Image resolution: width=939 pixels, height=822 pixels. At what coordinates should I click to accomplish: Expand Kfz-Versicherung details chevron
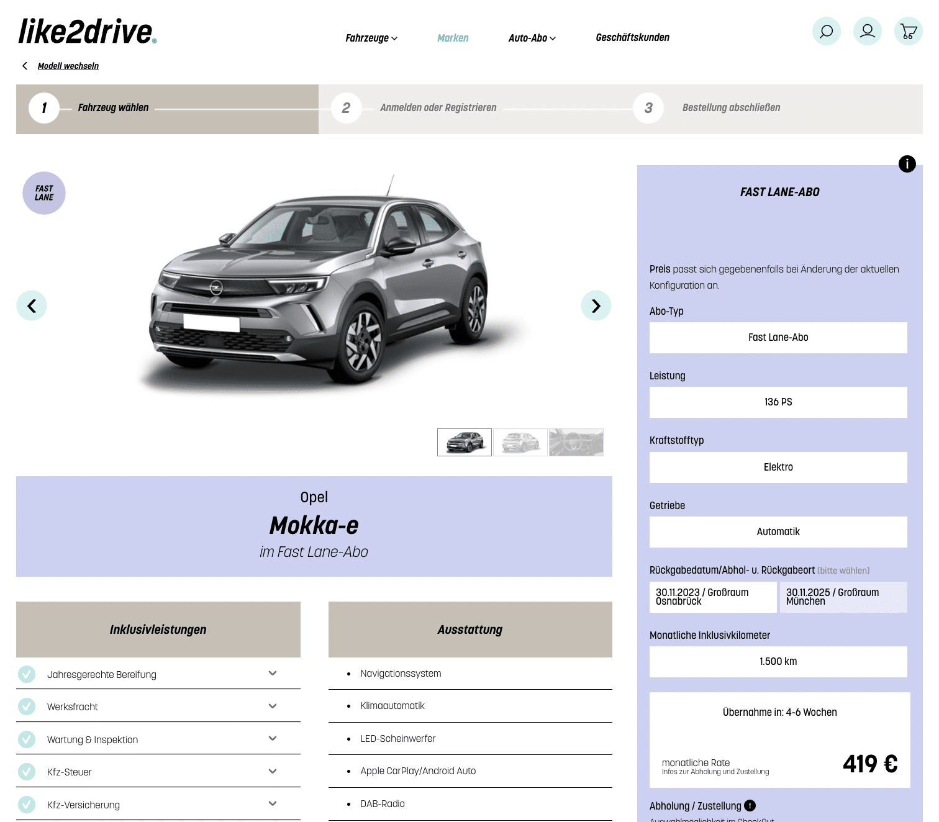tap(273, 803)
